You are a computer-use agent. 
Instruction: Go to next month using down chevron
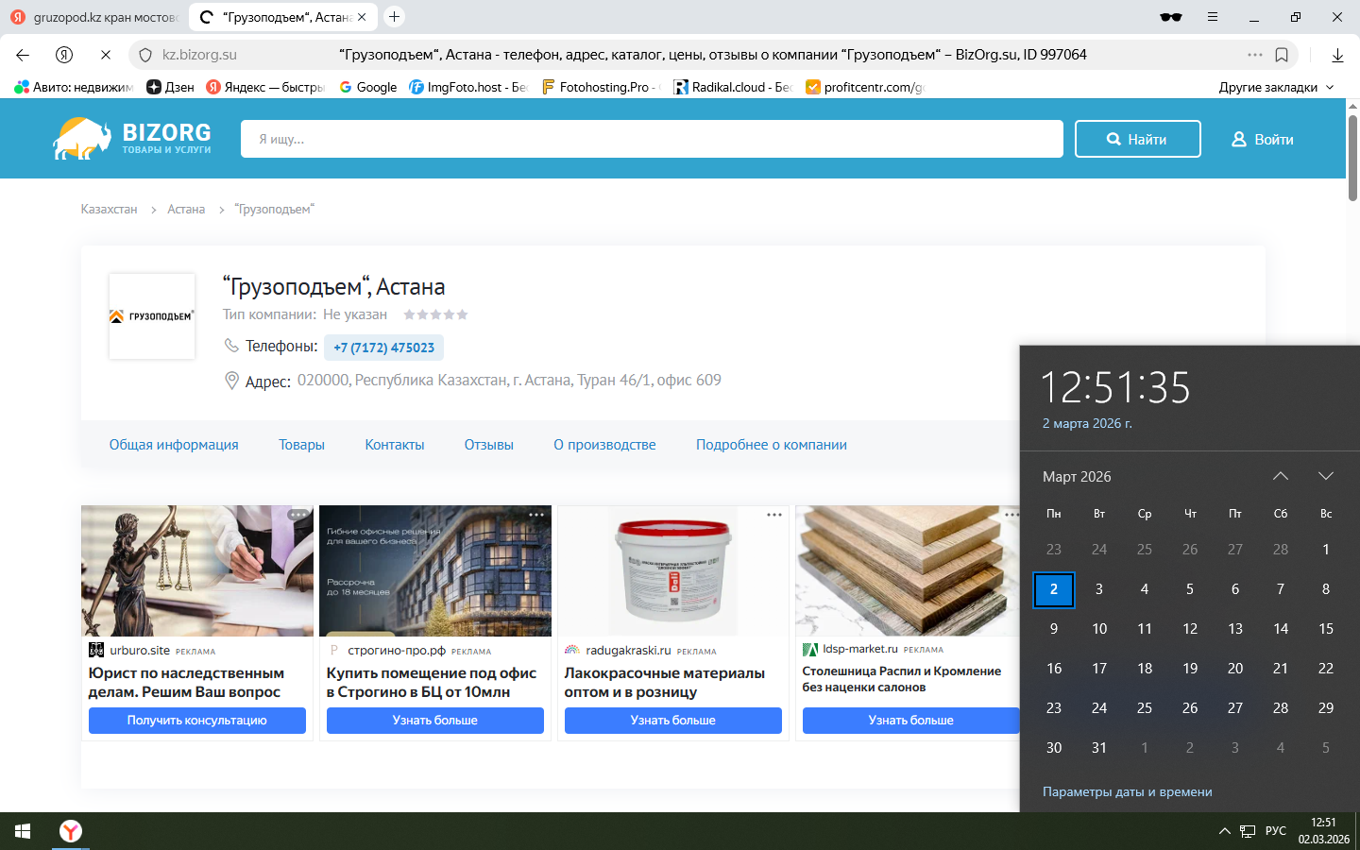1326,476
